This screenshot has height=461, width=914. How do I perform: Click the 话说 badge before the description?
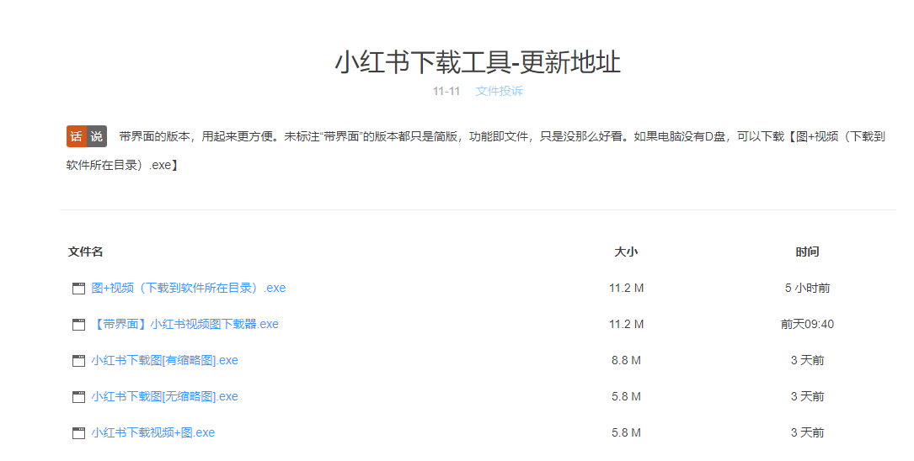tap(87, 136)
